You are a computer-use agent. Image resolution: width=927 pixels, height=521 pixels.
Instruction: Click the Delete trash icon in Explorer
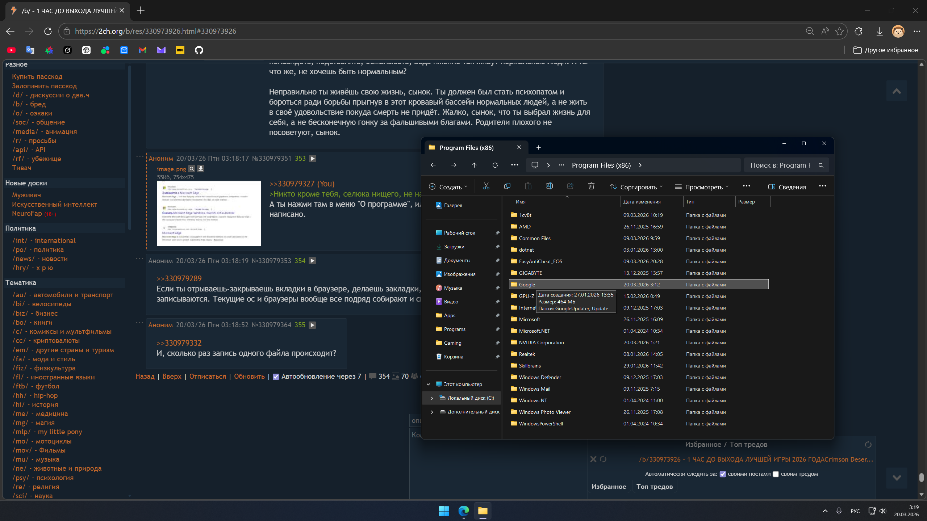coord(591,186)
